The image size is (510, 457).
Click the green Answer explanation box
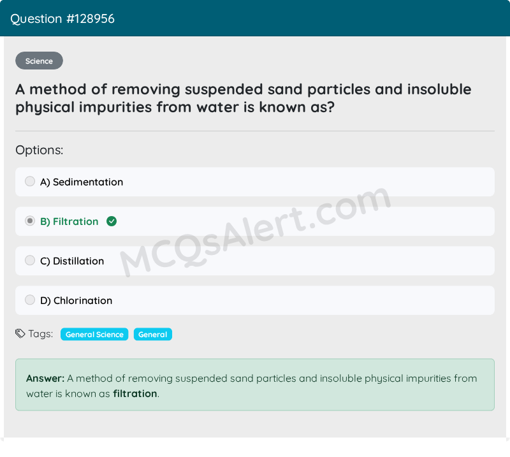(254, 384)
